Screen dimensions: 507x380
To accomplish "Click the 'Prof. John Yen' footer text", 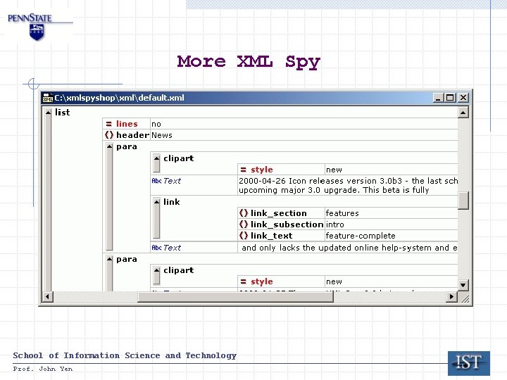I will click(43, 369).
